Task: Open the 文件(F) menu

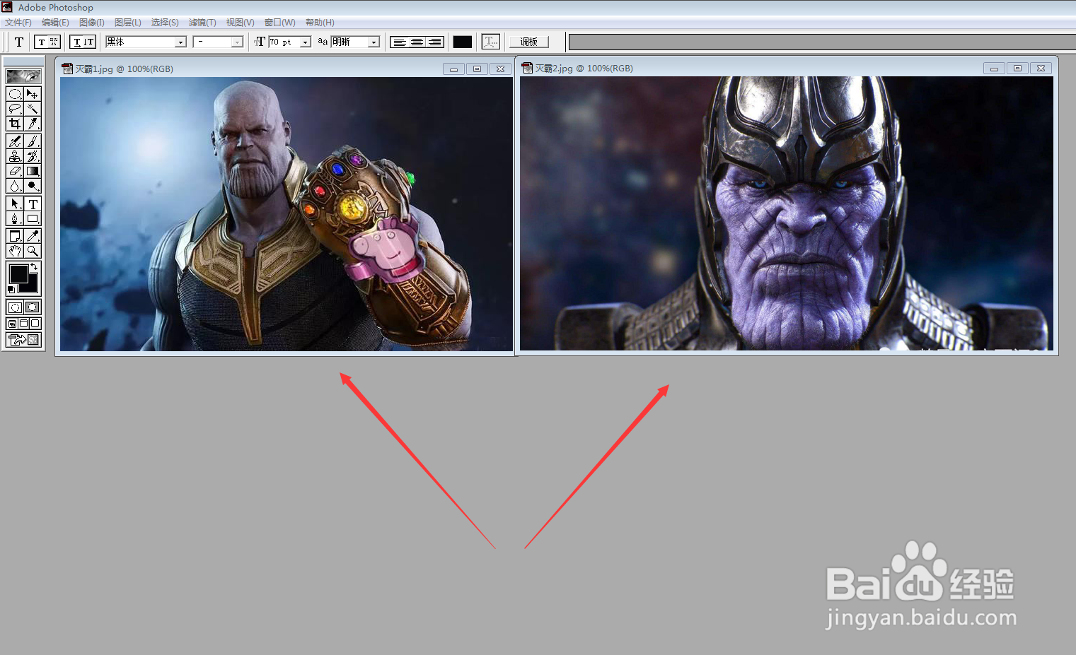Action: click(x=18, y=23)
